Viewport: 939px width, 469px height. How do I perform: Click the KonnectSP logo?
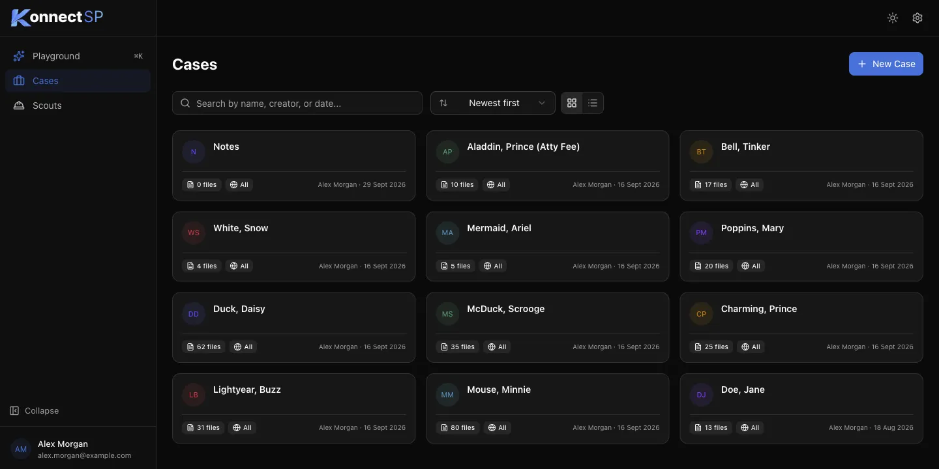pos(57,18)
